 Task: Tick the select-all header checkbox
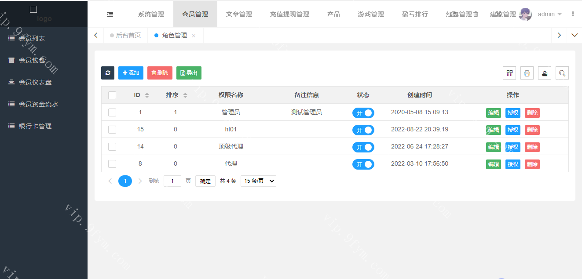(112, 95)
